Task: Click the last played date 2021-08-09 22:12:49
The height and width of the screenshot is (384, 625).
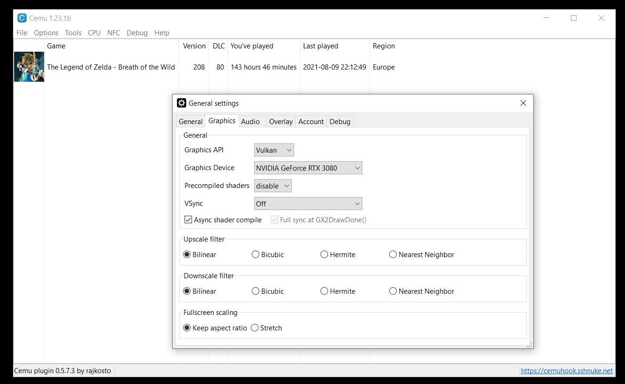Action: (x=335, y=67)
